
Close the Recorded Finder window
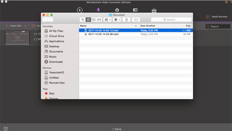[x=44, y=15]
